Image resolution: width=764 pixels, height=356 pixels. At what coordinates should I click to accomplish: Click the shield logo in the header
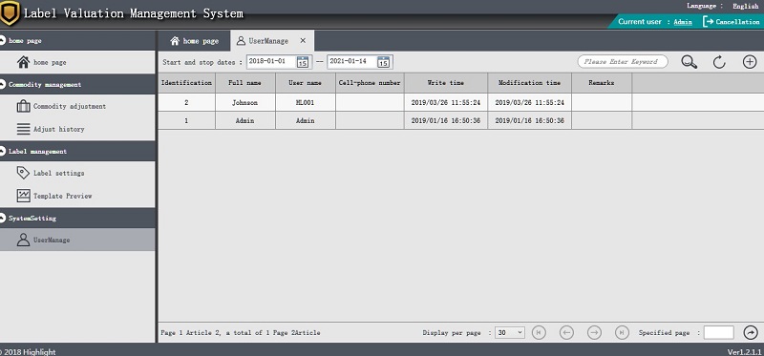click(x=10, y=13)
